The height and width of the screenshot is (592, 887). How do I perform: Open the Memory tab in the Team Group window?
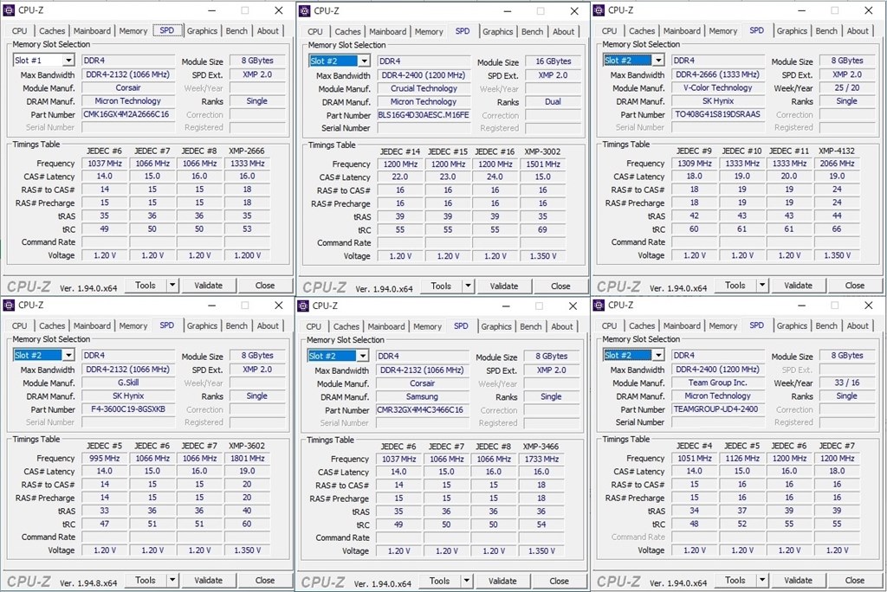723,325
